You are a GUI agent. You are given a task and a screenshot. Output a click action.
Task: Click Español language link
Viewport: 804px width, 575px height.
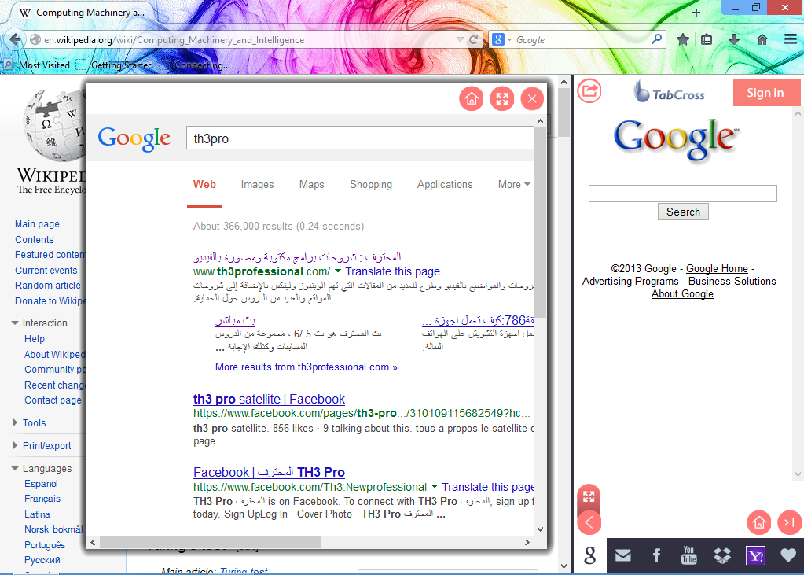click(x=41, y=484)
